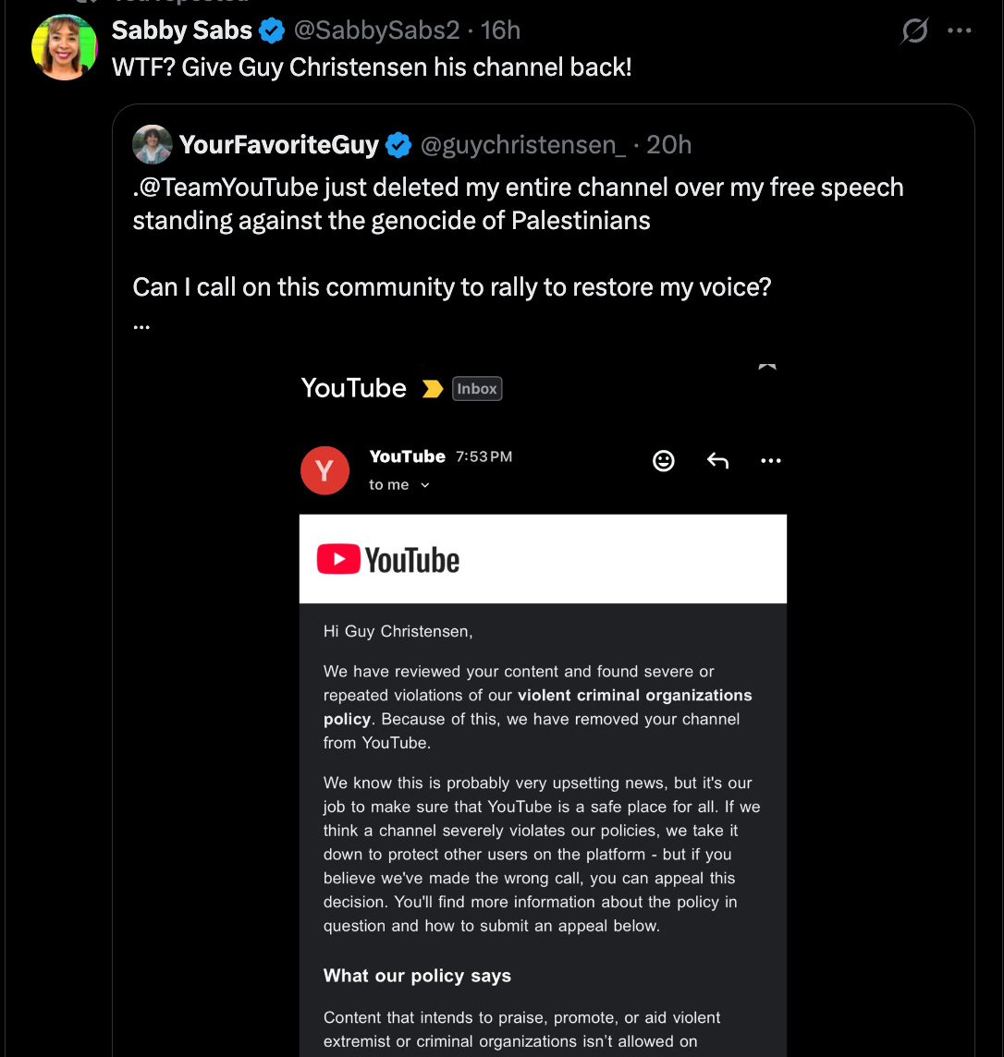
Task: Click the red Y sender avatar
Action: click(324, 470)
